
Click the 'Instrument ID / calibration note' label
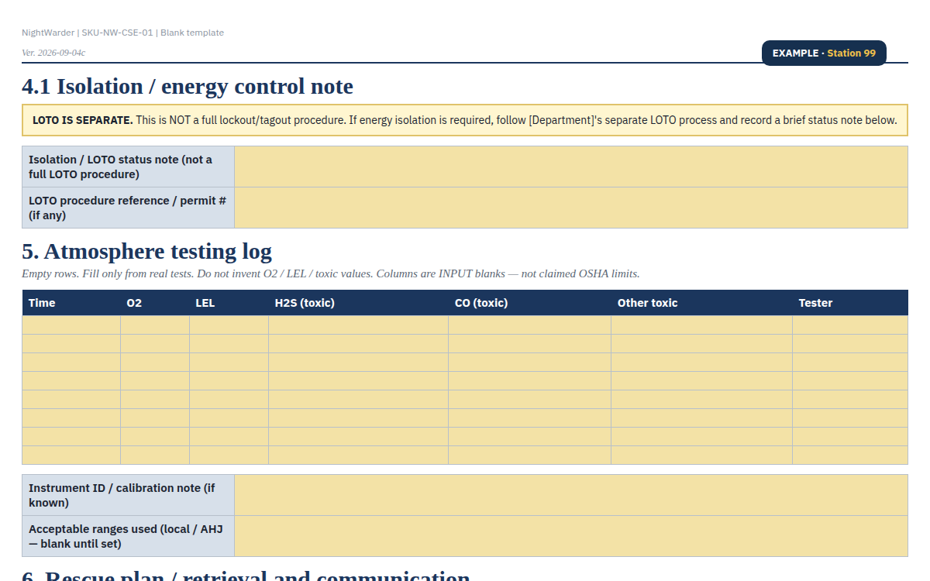[x=129, y=495]
